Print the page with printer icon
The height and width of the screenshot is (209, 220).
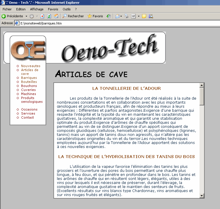(126, 16)
